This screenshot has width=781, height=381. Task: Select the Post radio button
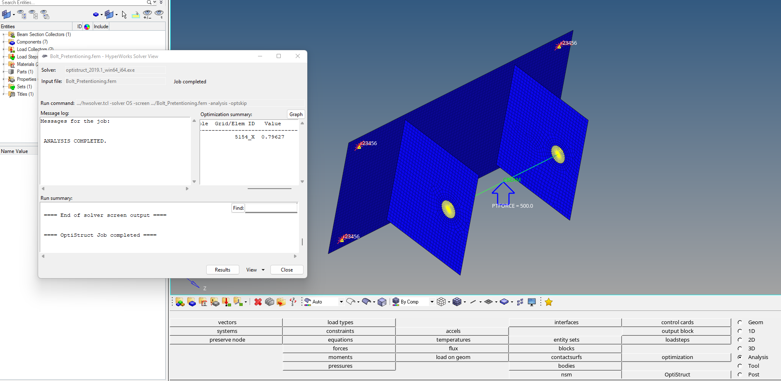pos(740,374)
